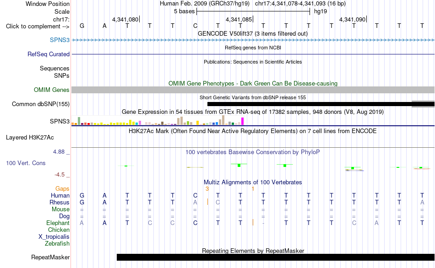Click the orange Gaps label
Image resolution: width=435 pixels, height=268 pixels.
tap(62, 189)
